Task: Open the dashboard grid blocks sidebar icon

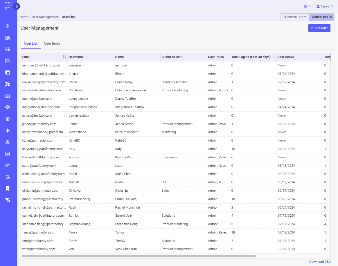Action: (8, 49)
